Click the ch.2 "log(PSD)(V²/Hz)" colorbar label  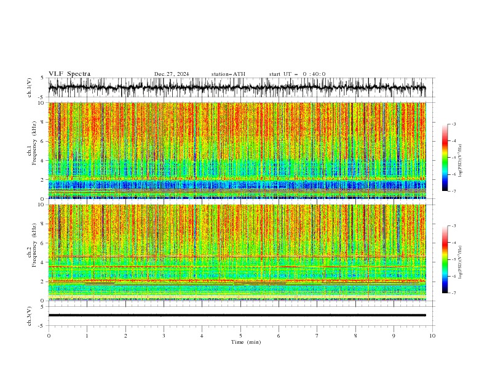tap(461, 262)
